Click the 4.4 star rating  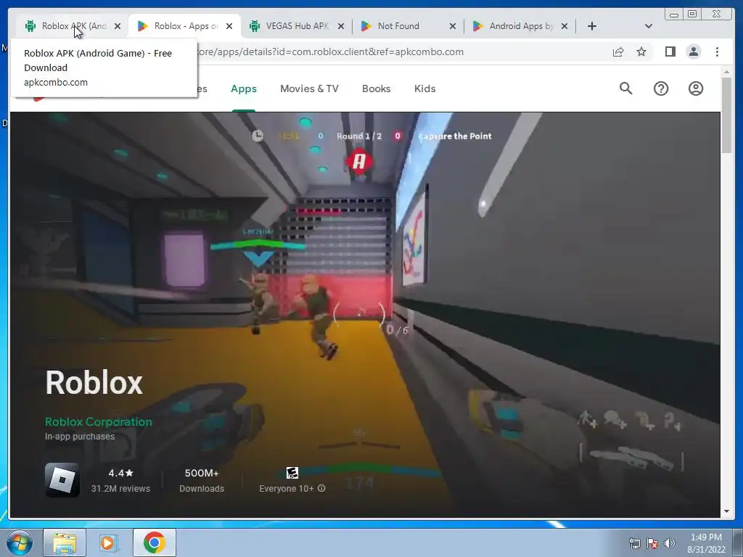coord(121,473)
